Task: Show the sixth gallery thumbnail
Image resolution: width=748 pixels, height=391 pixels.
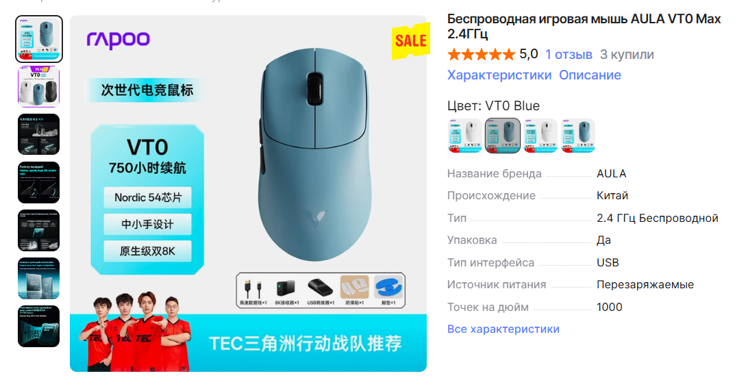Action: pos(38,279)
